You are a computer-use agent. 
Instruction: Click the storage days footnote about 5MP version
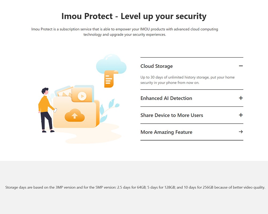tap(135, 187)
